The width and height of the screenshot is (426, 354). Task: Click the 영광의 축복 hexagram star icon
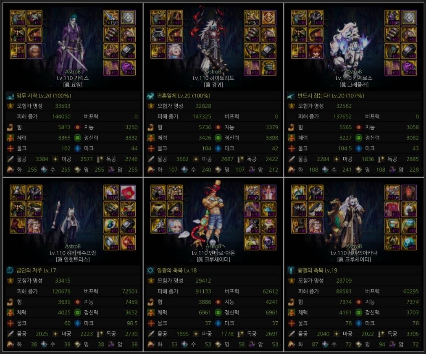point(150,270)
